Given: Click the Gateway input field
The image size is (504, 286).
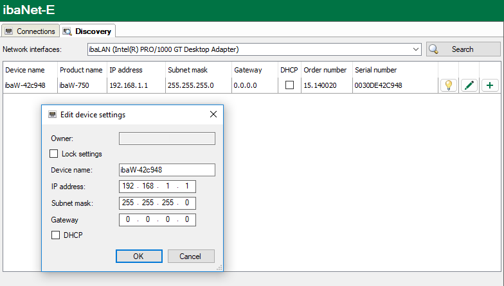Looking at the screenshot, I should click(157, 220).
